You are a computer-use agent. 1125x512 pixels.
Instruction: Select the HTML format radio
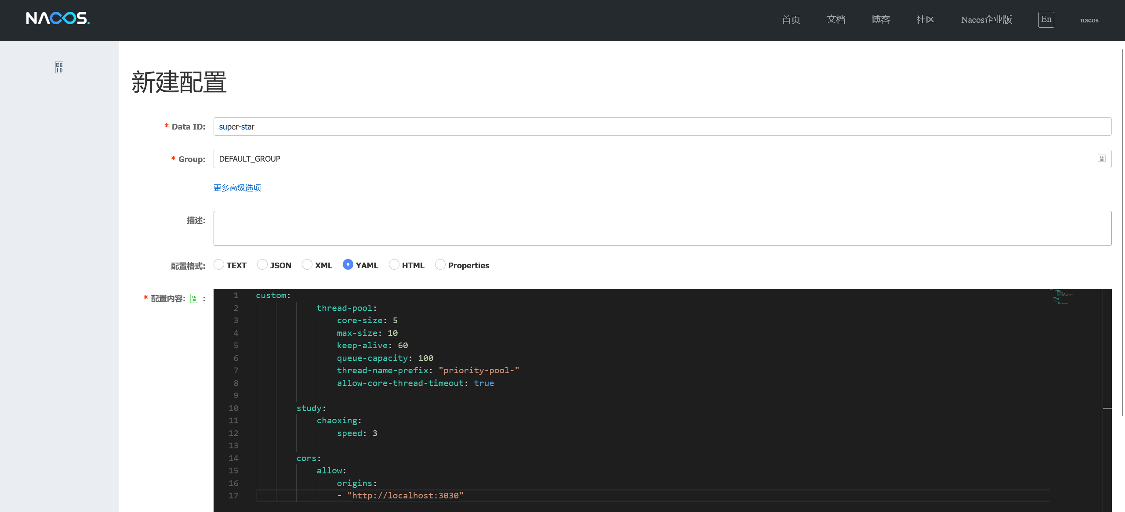click(394, 264)
